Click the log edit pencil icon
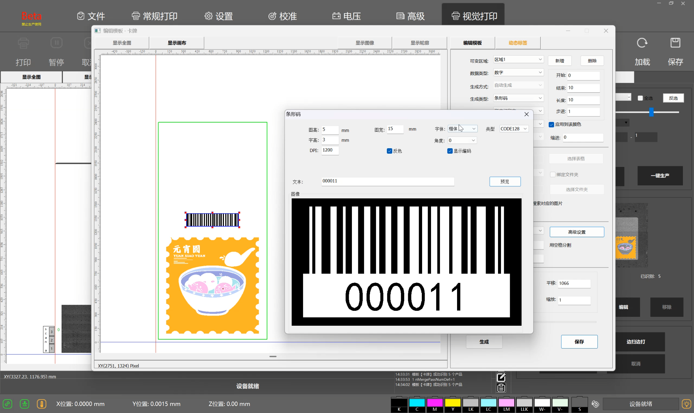Viewport: 694px width, 413px height. tap(501, 377)
